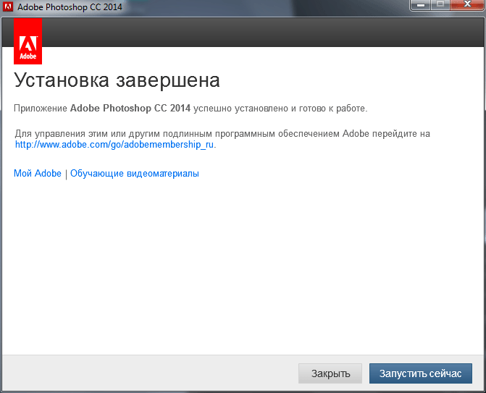
Task: Maximize the installer window
Action: (440, 7)
